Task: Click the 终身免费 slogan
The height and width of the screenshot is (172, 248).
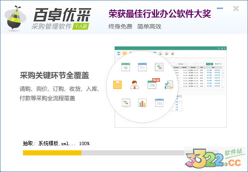Action: (x=120, y=26)
